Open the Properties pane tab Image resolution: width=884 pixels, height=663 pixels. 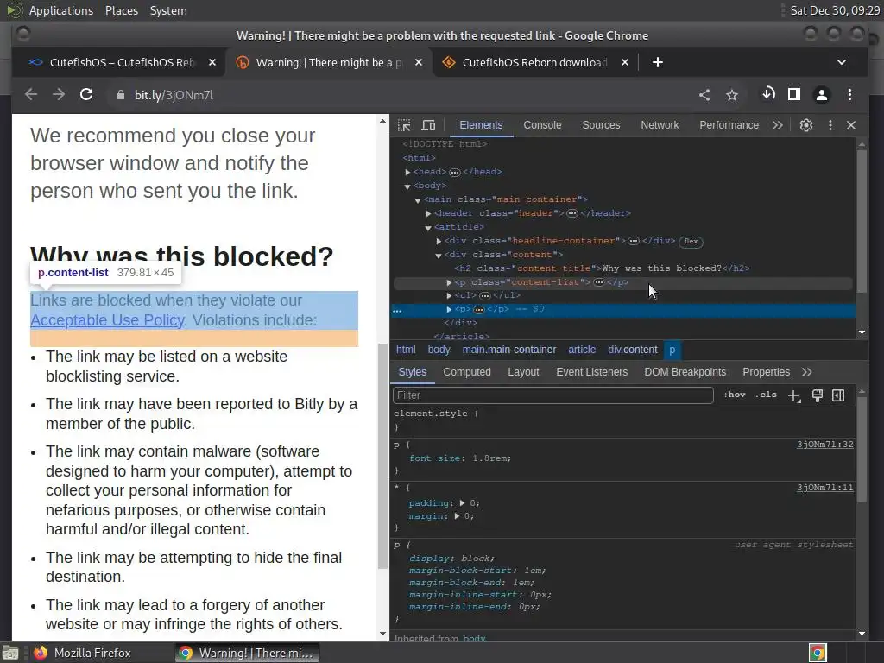pyautogui.click(x=767, y=372)
